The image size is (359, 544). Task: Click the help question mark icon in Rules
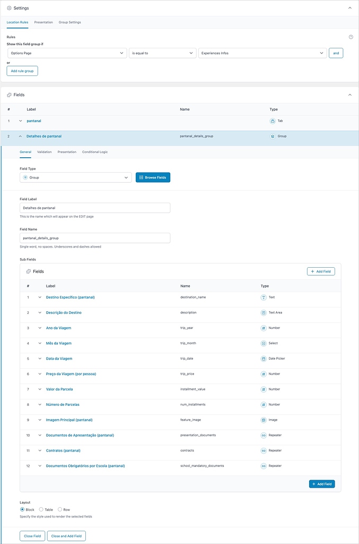coord(351,37)
